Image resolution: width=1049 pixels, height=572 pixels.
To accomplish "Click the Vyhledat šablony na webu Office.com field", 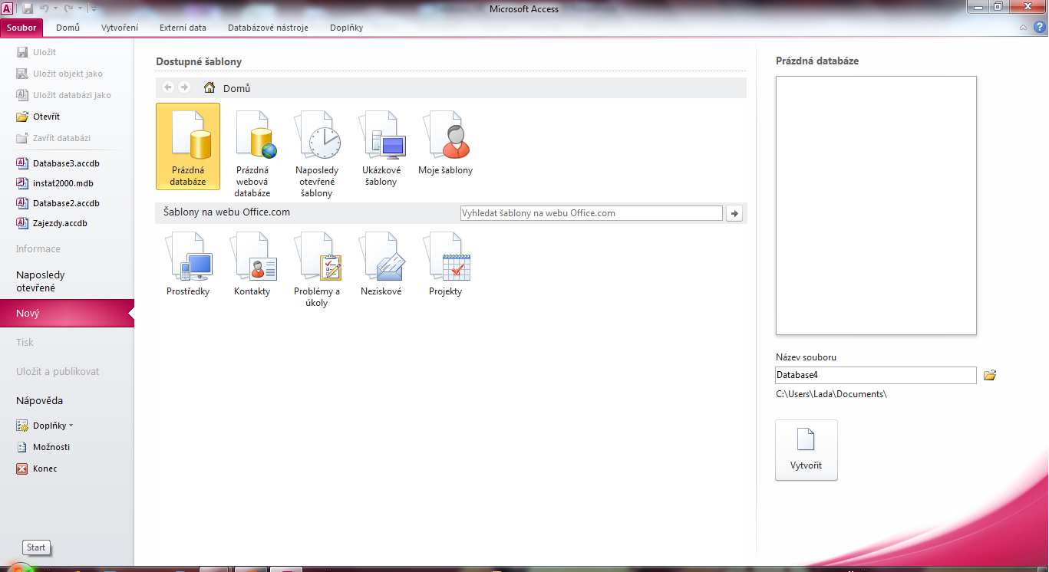I will point(591,213).
